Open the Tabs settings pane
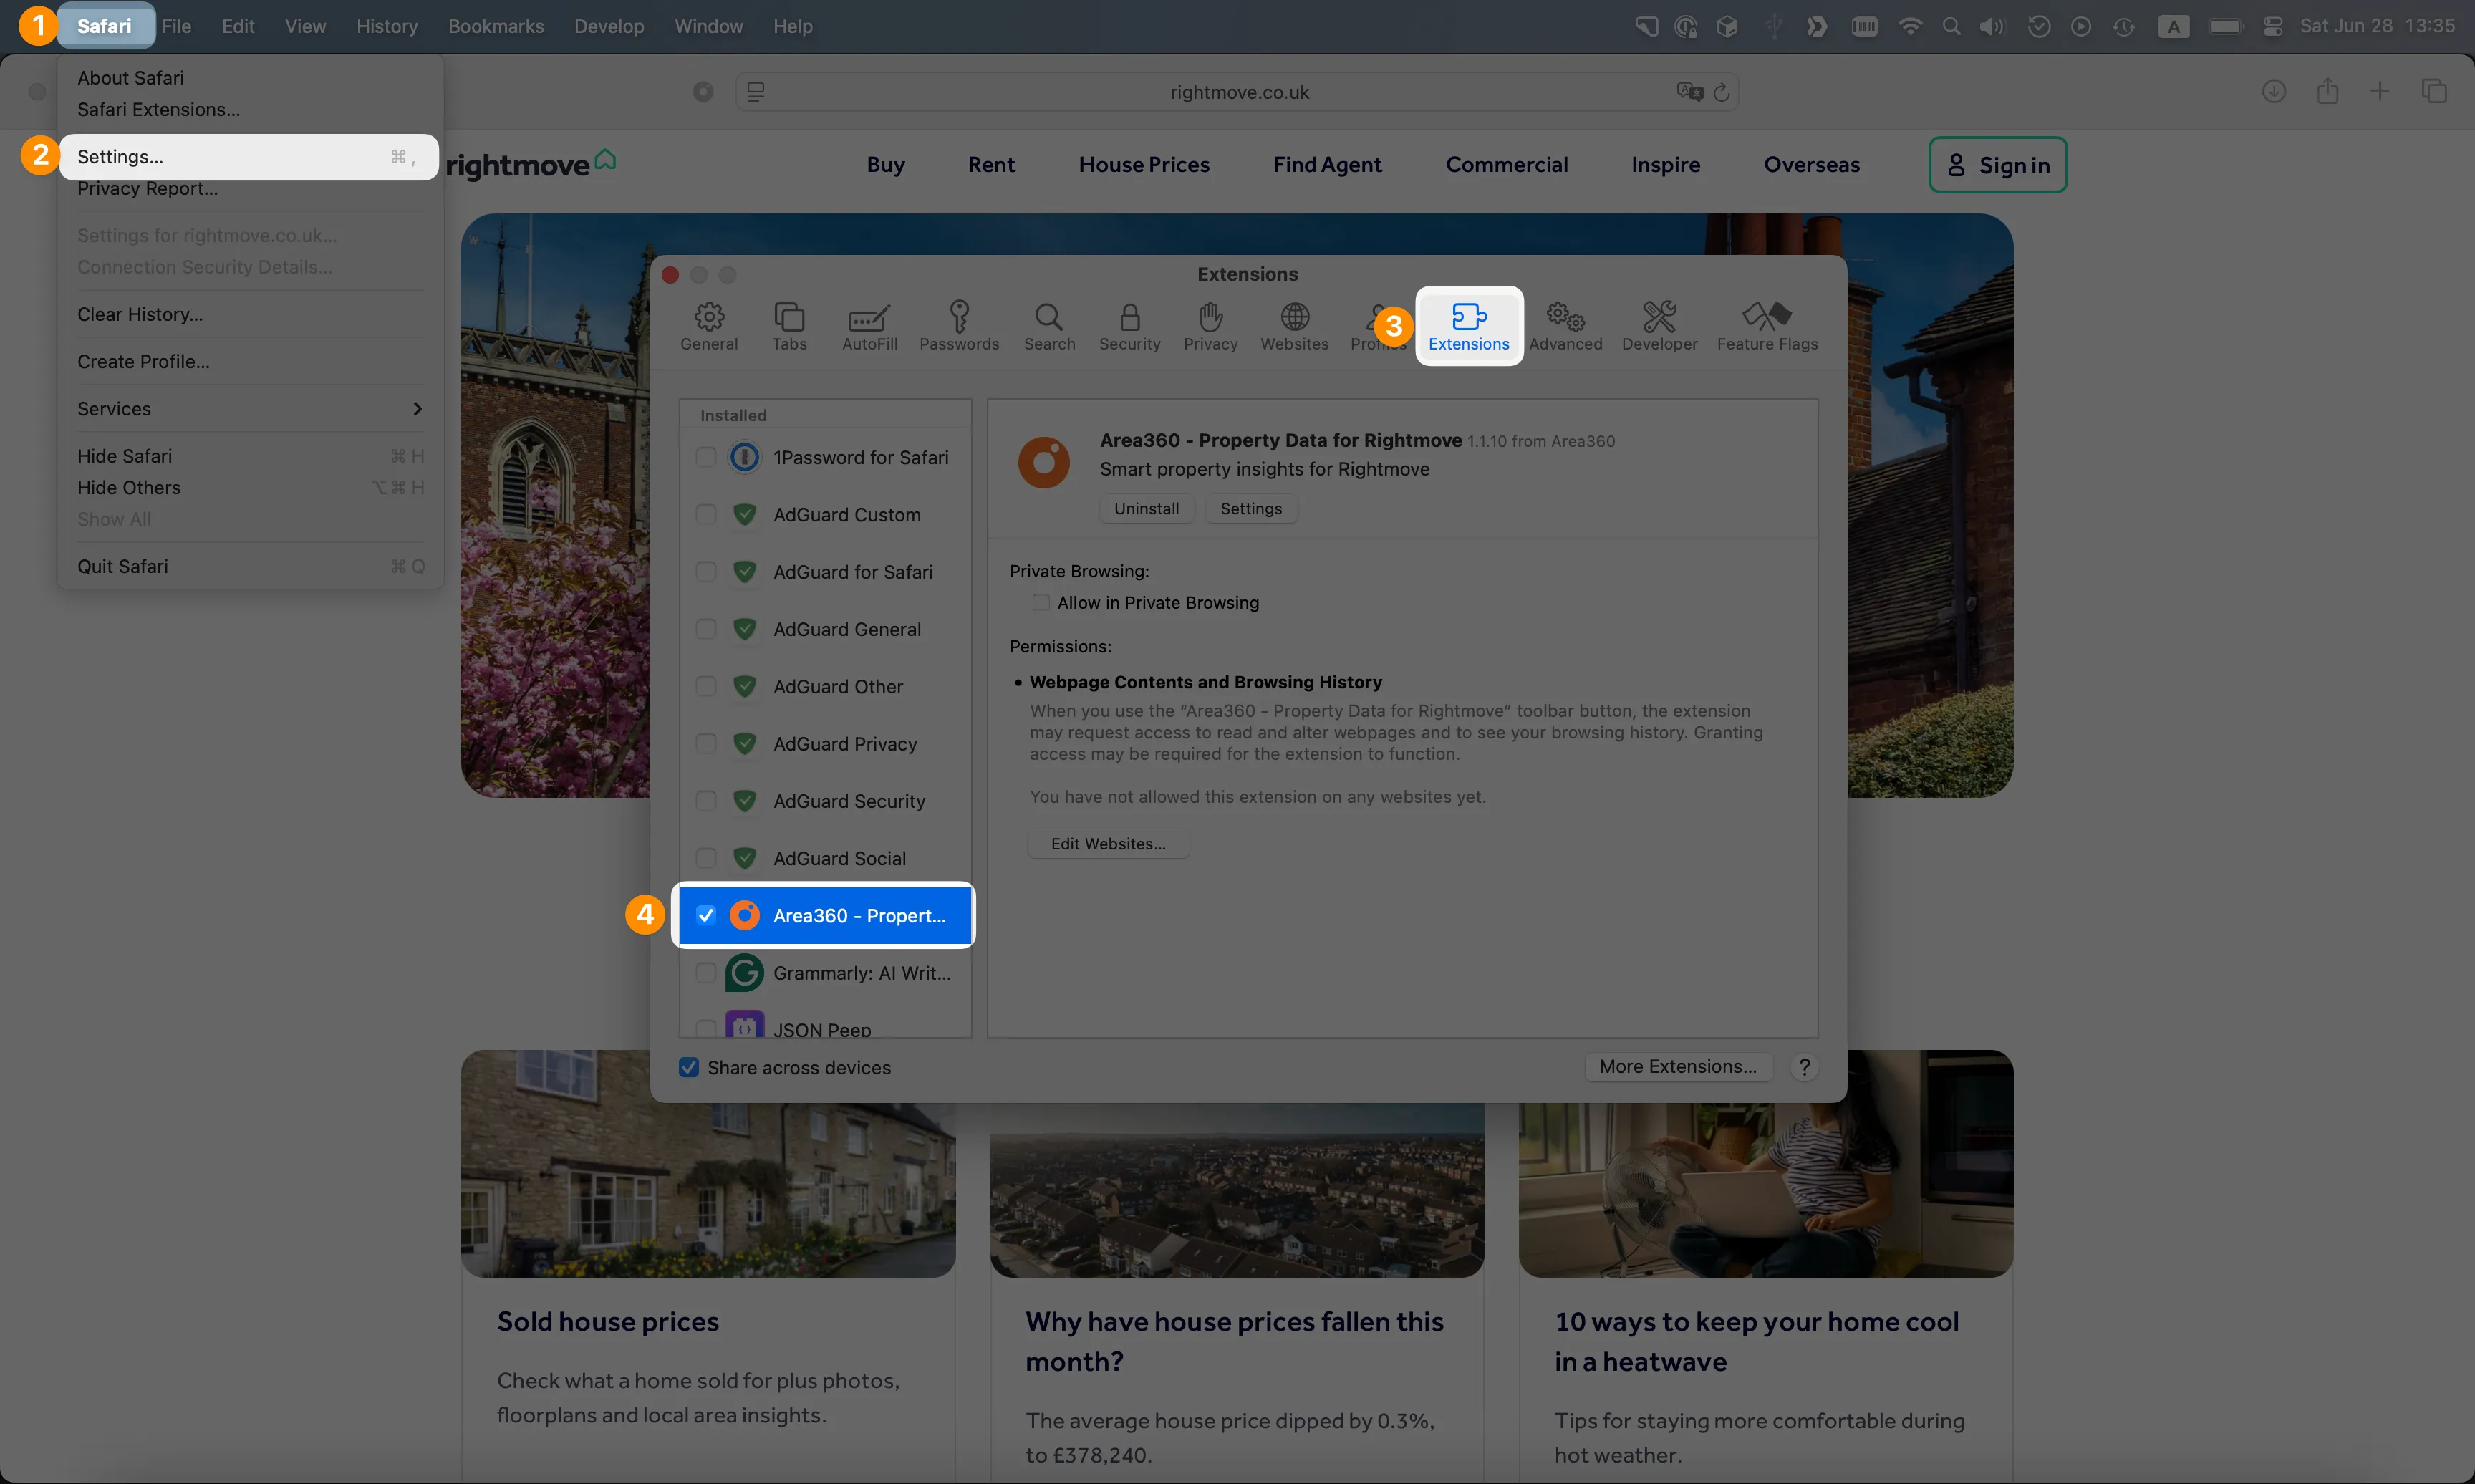 click(x=788, y=326)
